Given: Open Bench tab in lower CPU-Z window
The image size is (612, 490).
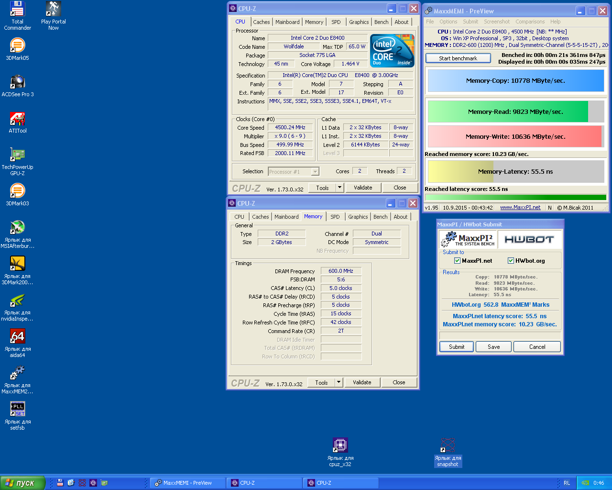Looking at the screenshot, I should [381, 217].
